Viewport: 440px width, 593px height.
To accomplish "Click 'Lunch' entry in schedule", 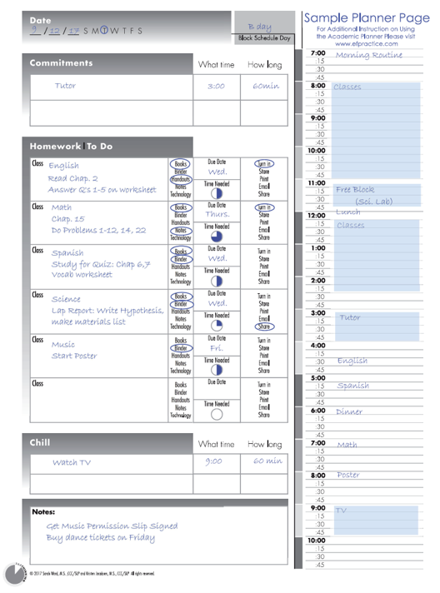I will click(x=348, y=212).
